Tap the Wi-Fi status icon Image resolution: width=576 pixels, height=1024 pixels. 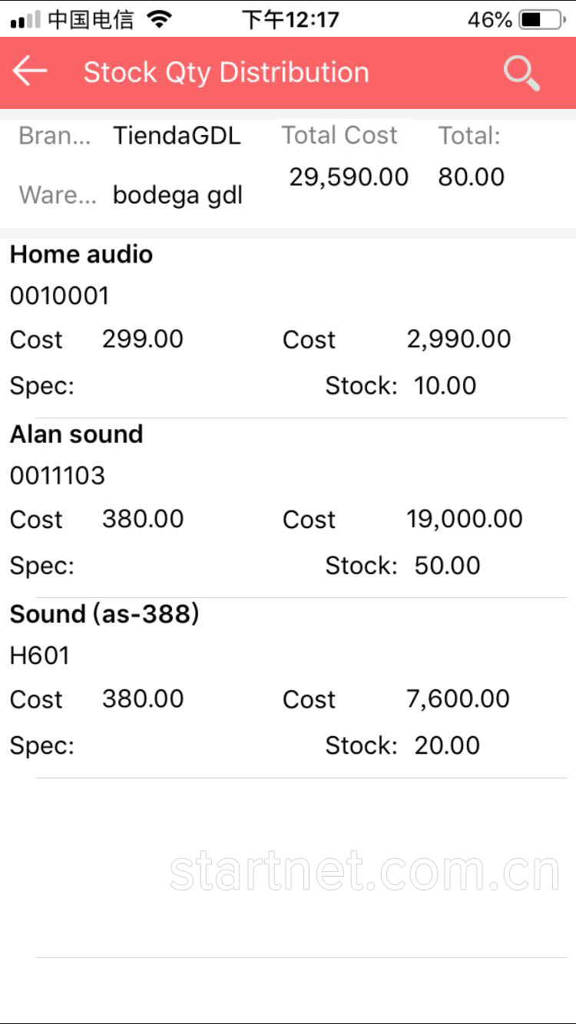(x=159, y=19)
